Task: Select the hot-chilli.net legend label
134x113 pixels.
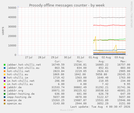Action: click(18, 71)
